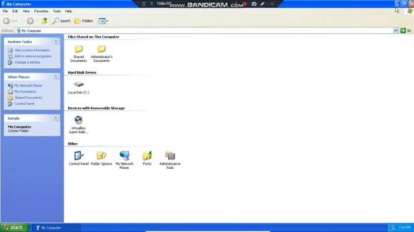This screenshot has width=414, height=232.
Task: Click the Files Stored on This Computer heading
Action: 93,37
